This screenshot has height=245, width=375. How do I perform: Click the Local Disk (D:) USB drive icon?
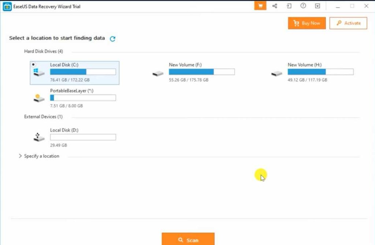pos(39,137)
